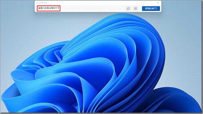Click the blue 参加の終了 button
203x114 pixels.
[x=151, y=8]
